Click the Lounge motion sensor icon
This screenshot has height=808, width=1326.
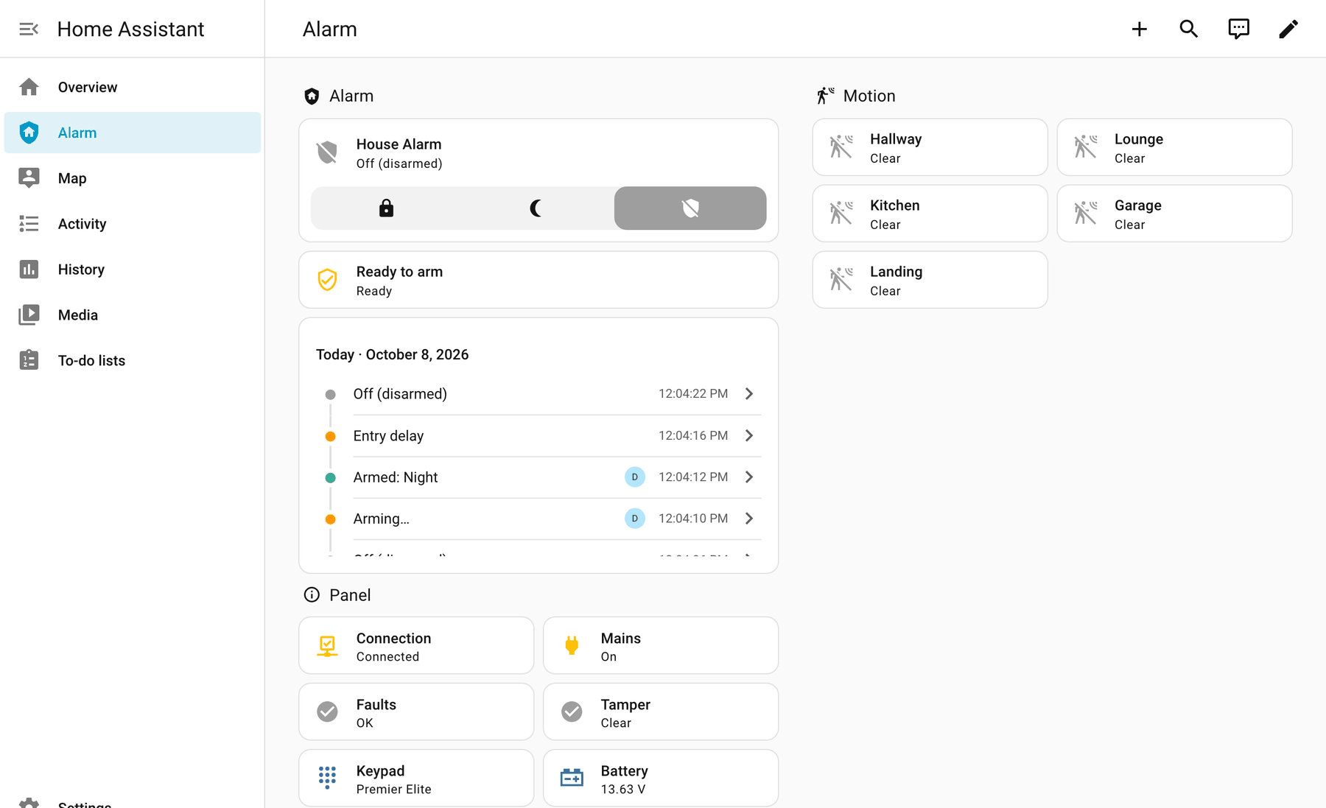pos(1086,147)
